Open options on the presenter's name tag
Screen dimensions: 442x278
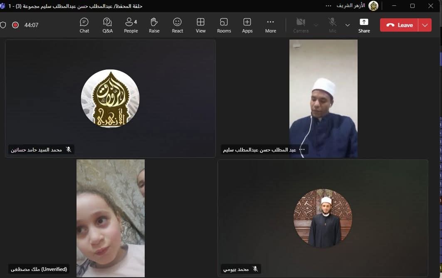point(302,150)
